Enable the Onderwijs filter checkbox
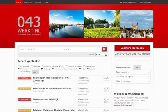The width and height of the screenshot is (168, 112). [42, 69]
